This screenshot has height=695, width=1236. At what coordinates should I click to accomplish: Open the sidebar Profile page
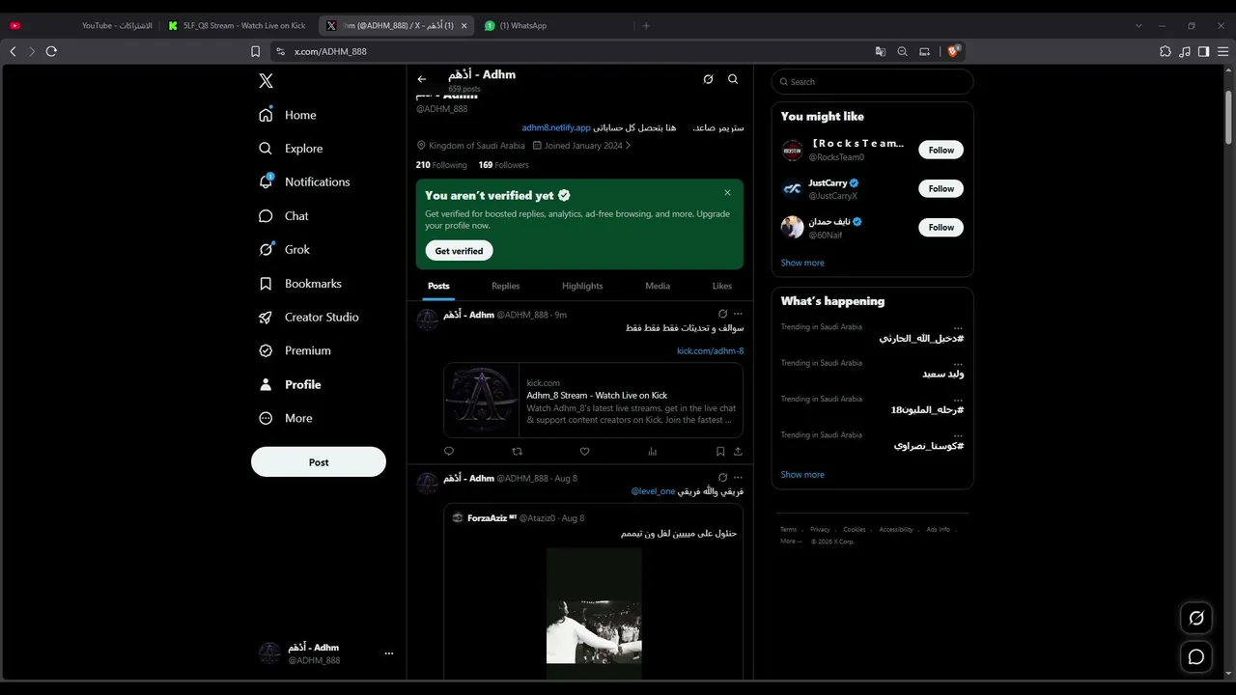(290, 384)
